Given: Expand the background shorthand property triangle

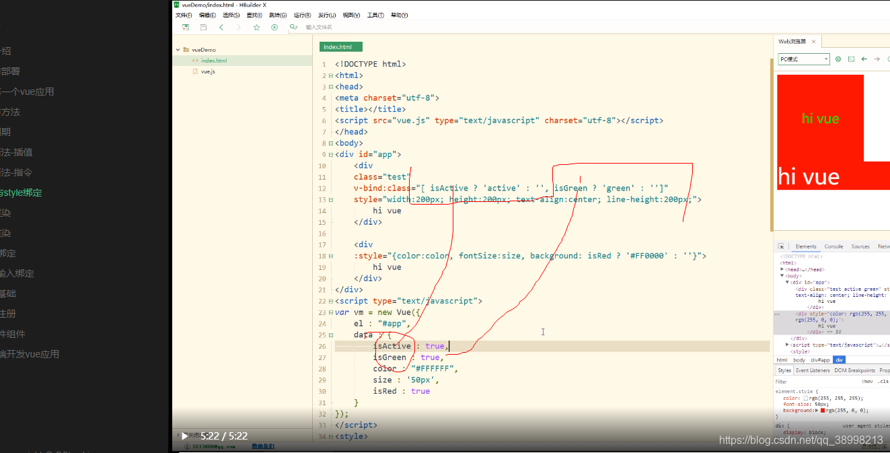Looking at the screenshot, I should coord(817,411).
